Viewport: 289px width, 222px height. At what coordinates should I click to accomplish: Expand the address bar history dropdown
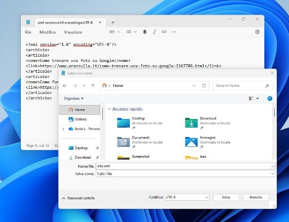point(194,85)
